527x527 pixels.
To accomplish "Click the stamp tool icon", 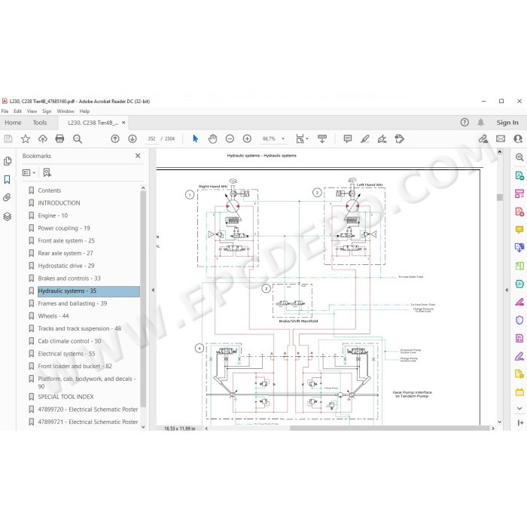I will point(399,139).
